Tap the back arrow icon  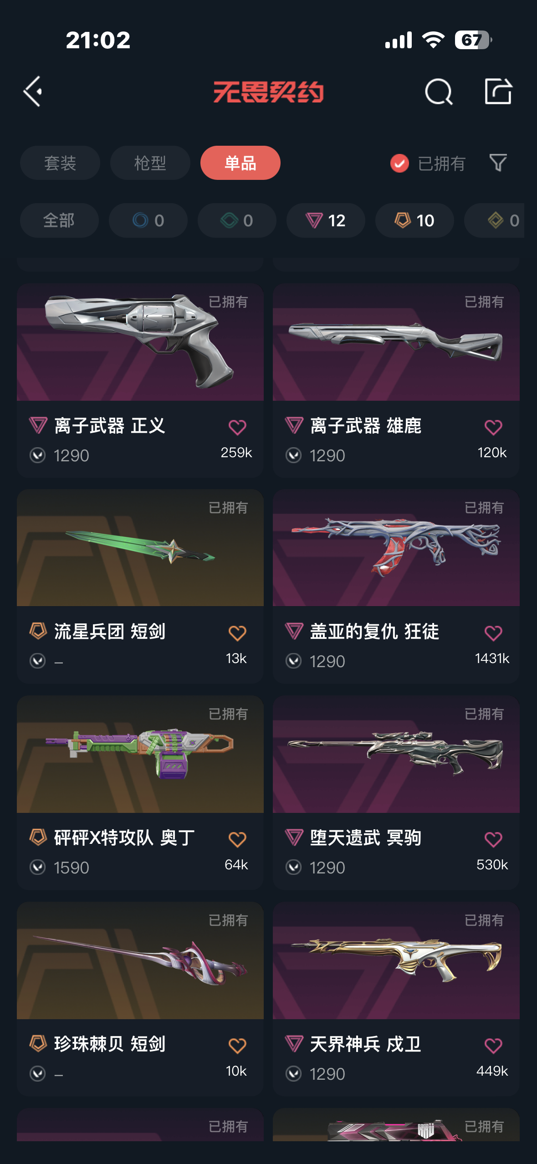coord(33,92)
